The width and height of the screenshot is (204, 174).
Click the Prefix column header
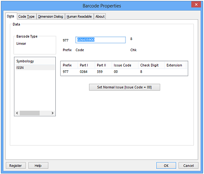coord(69,65)
